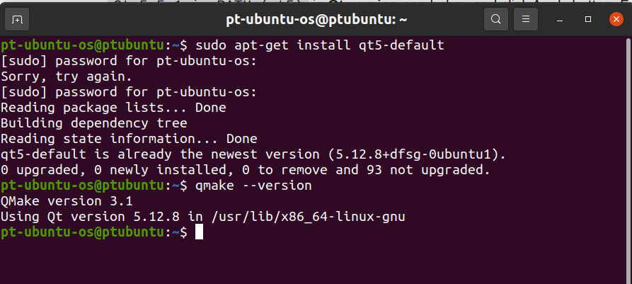The image size is (632, 284).
Task: Click the 'Reading state information... Done' line
Action: (x=129, y=139)
